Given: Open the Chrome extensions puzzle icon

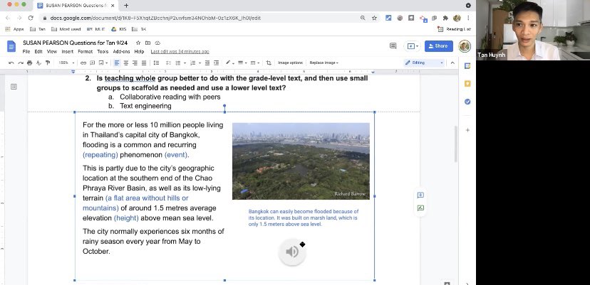Looking at the screenshot, I should (x=446, y=18).
